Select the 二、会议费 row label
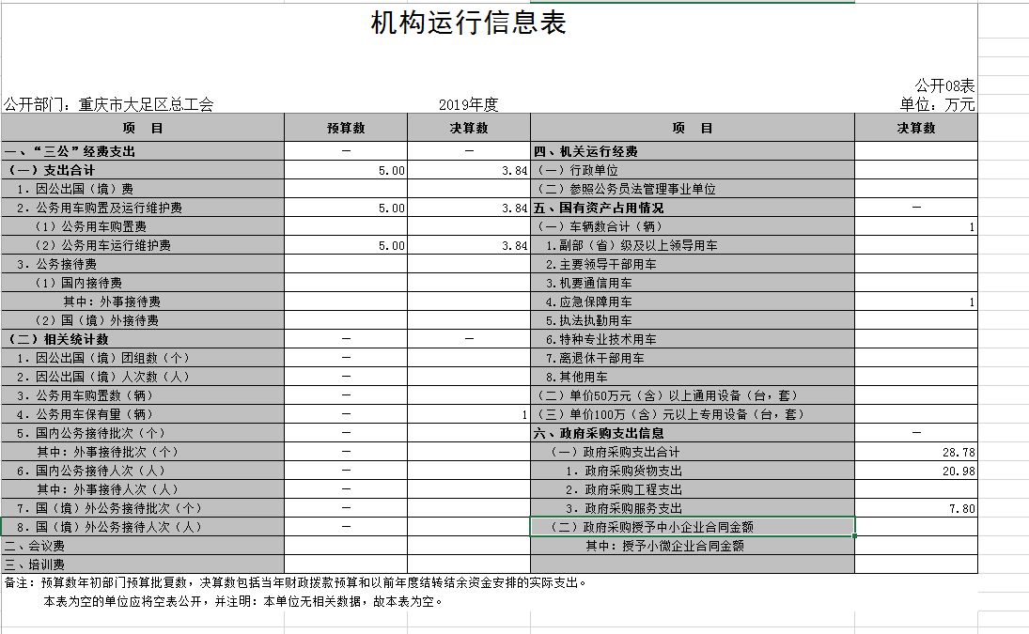1029x634 pixels. tap(34, 546)
